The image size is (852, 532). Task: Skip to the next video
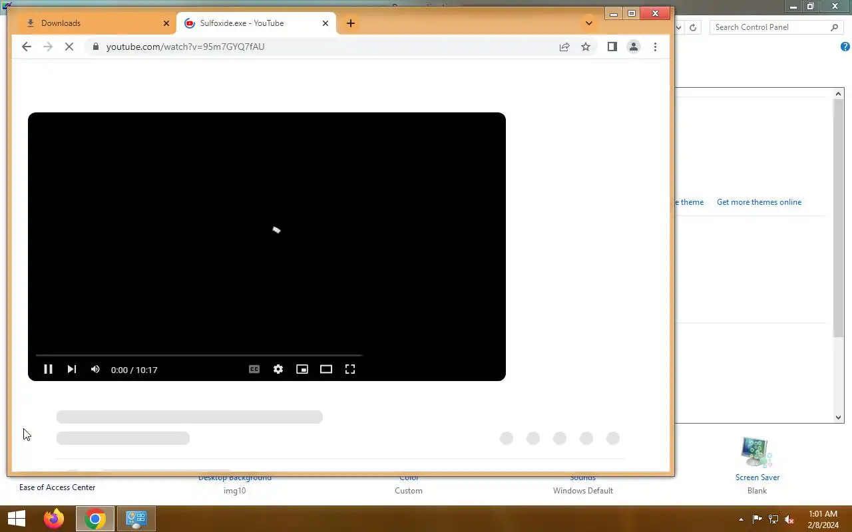click(x=72, y=369)
